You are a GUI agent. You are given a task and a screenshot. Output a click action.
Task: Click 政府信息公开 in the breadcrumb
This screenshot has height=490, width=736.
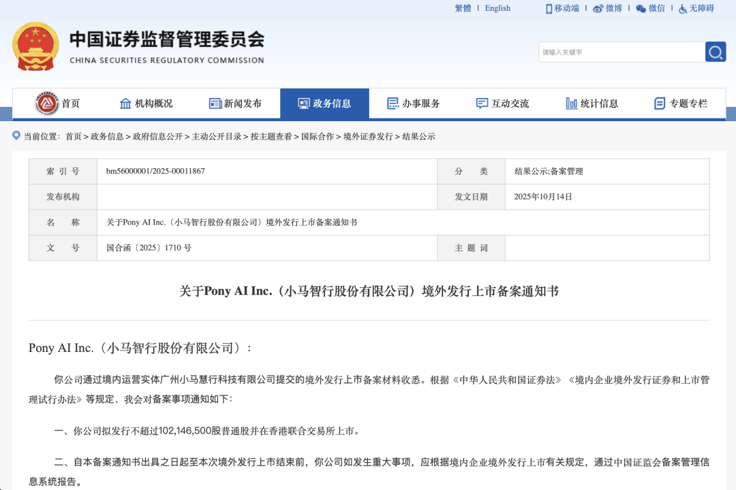157,136
